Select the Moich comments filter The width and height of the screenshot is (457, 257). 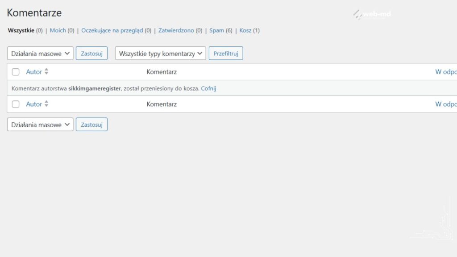(58, 30)
